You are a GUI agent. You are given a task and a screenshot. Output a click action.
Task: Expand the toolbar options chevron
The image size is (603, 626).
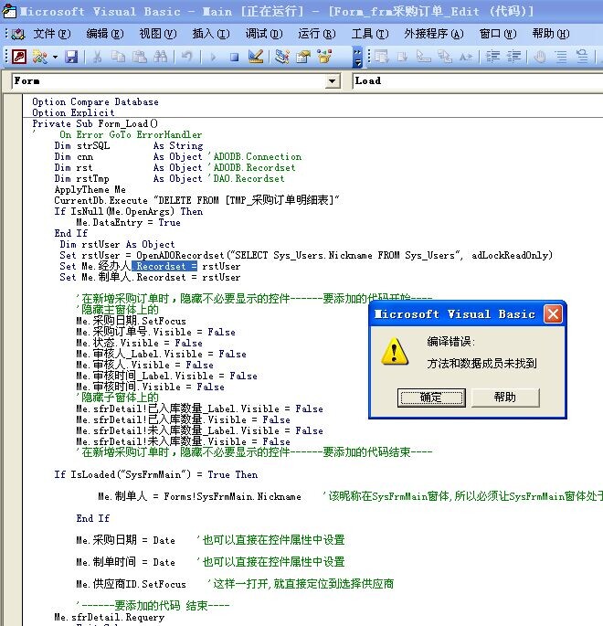(357, 57)
